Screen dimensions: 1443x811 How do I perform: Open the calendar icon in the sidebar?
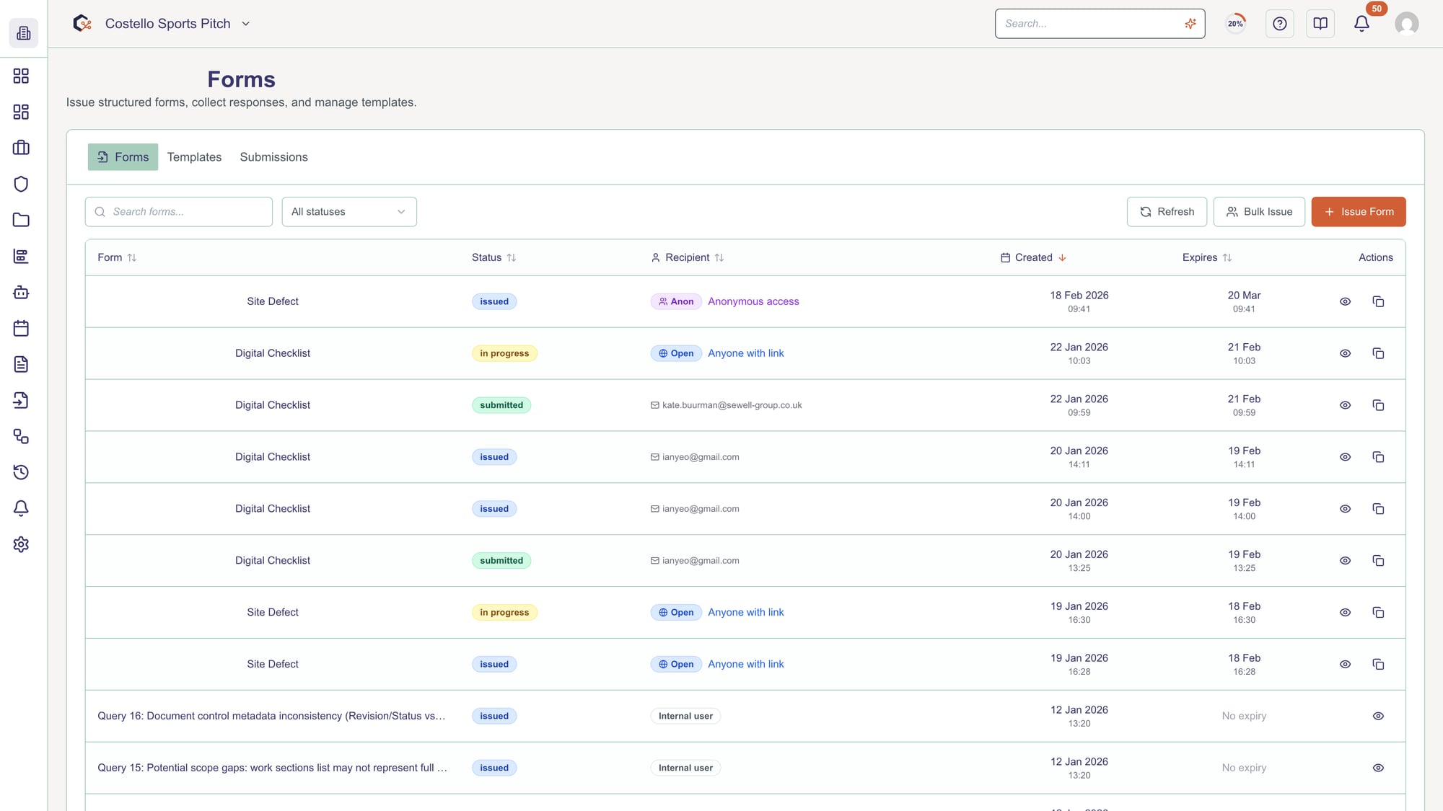(x=21, y=328)
